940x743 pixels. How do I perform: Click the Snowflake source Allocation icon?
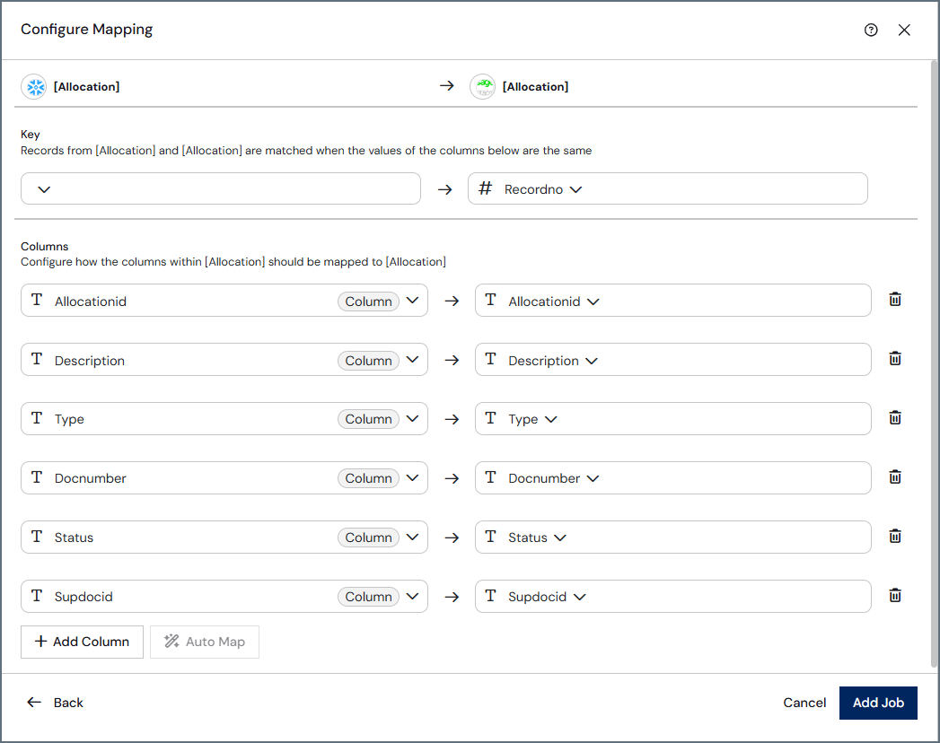click(x=33, y=87)
